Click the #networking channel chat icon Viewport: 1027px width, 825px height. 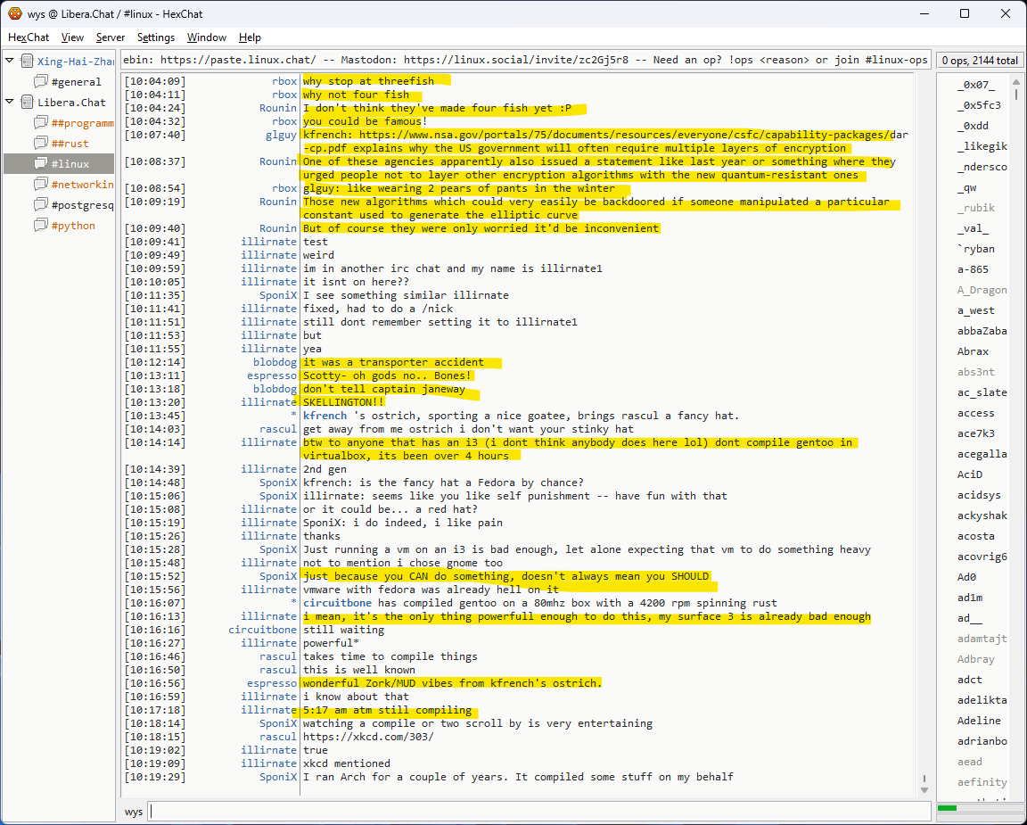[41, 185]
